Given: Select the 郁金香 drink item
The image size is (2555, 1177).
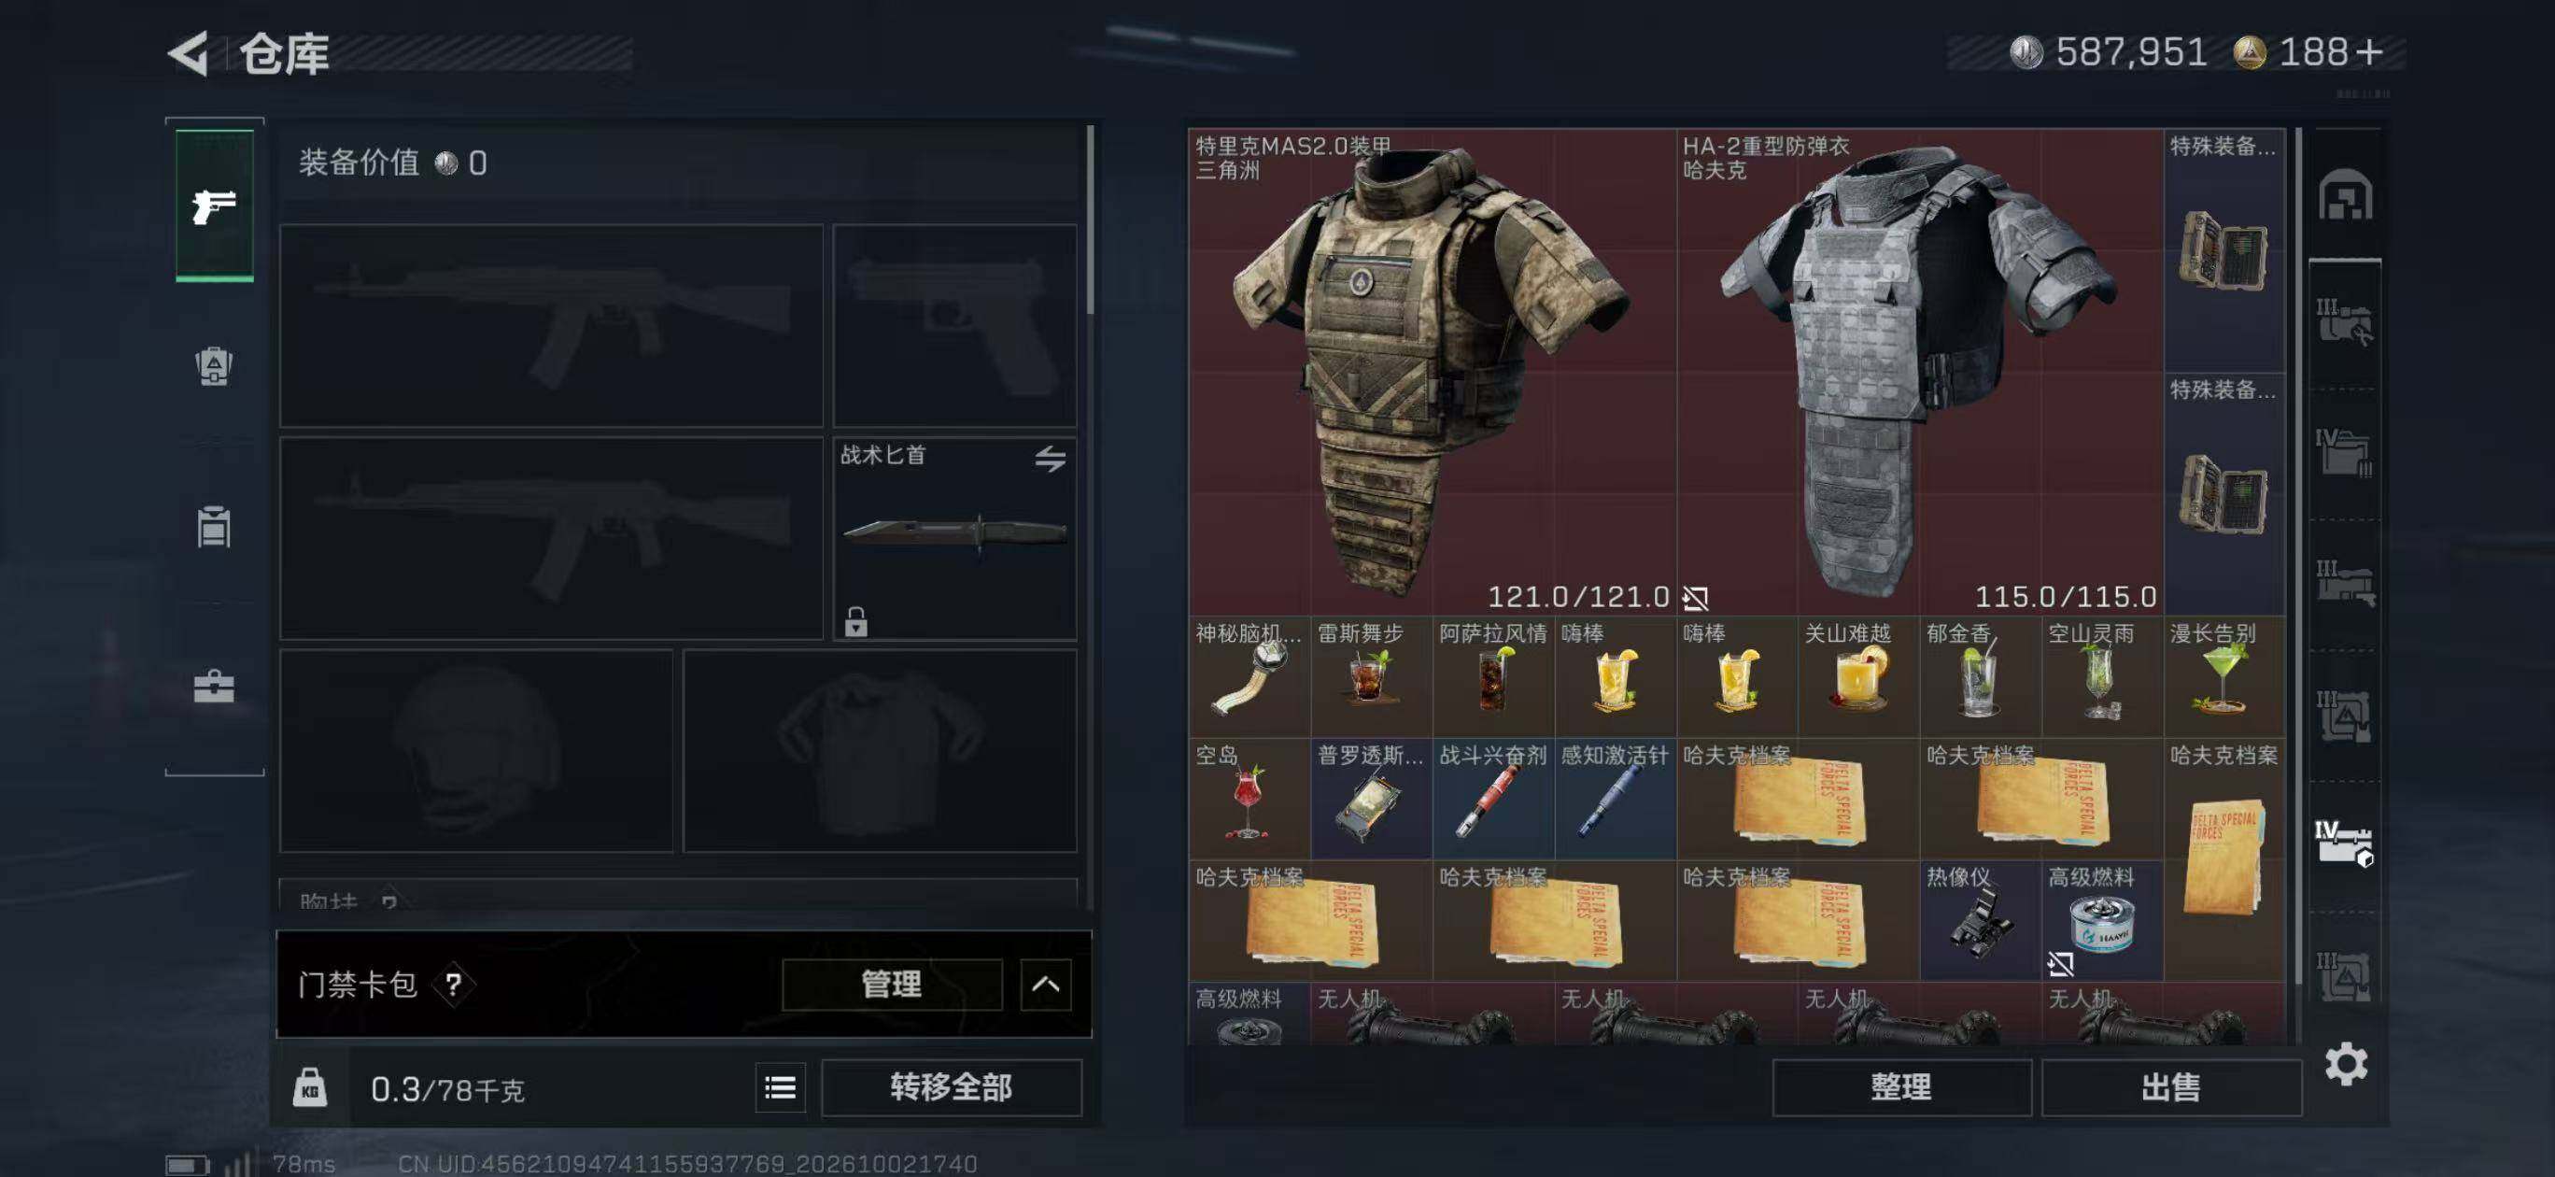Looking at the screenshot, I should point(1981,677).
